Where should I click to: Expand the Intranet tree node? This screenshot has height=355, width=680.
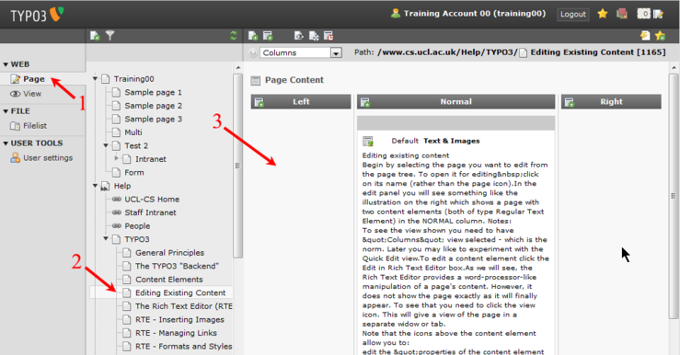[116, 158]
